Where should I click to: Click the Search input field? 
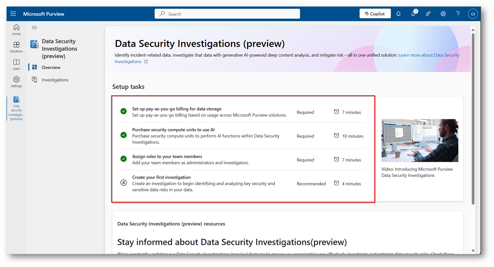point(227,14)
